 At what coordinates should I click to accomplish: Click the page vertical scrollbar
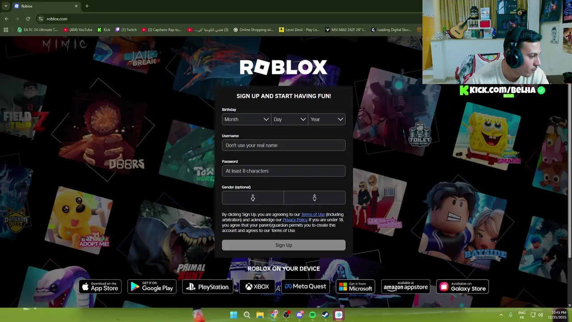569,170
